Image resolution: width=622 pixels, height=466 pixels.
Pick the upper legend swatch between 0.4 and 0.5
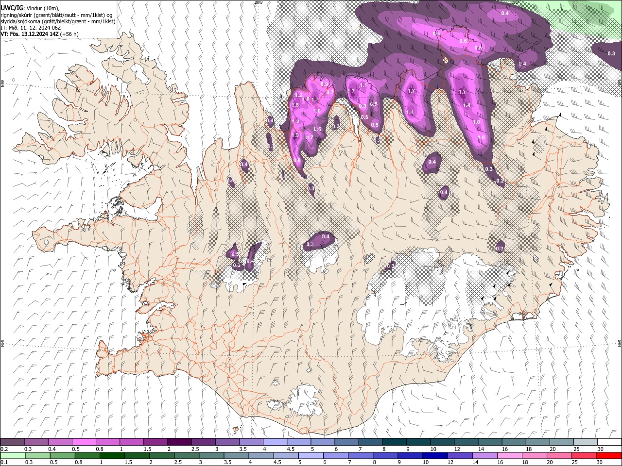click(60, 442)
